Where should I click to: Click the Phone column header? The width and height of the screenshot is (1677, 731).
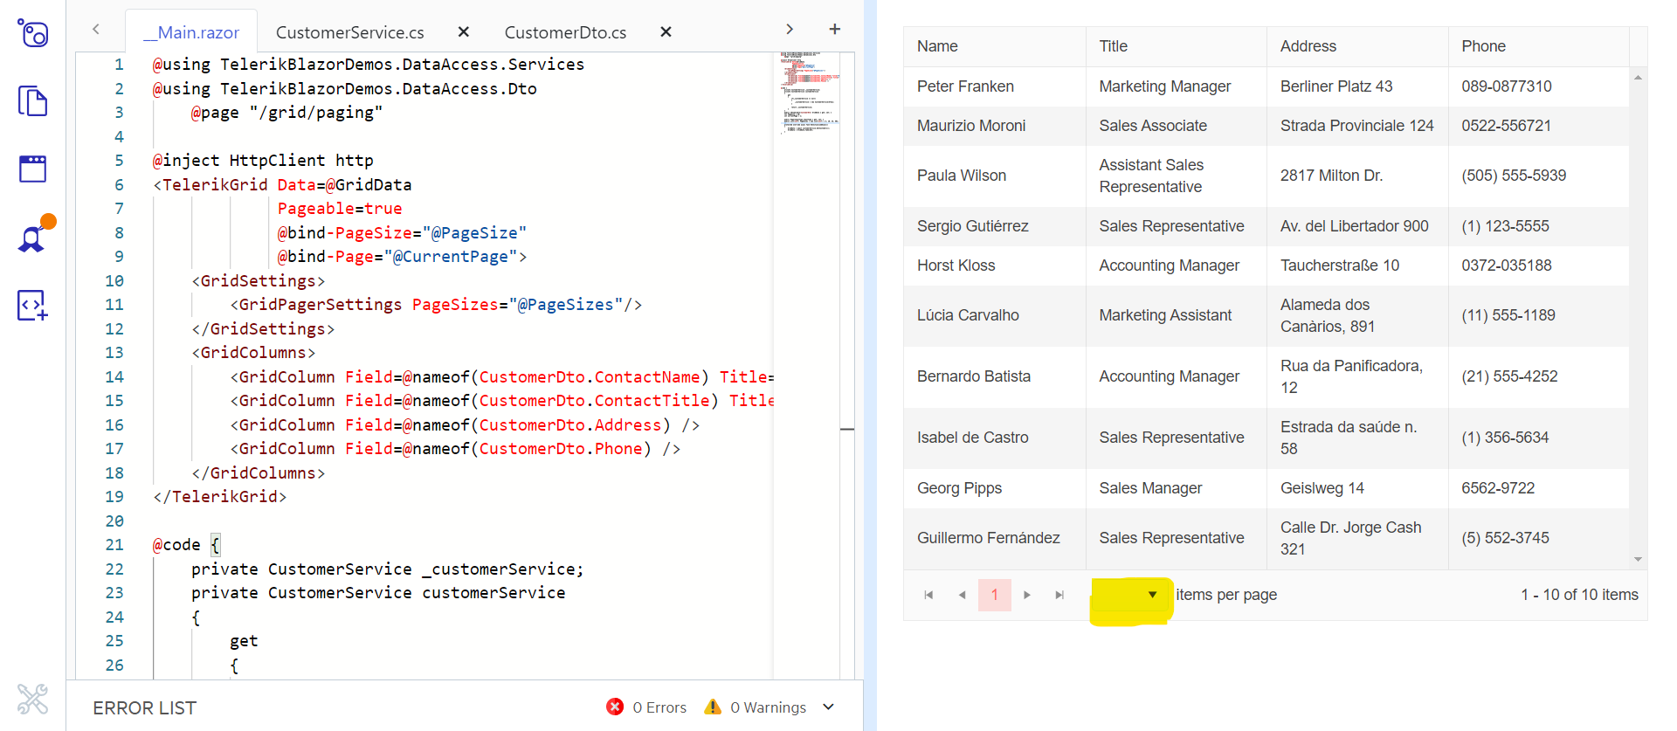click(1539, 46)
